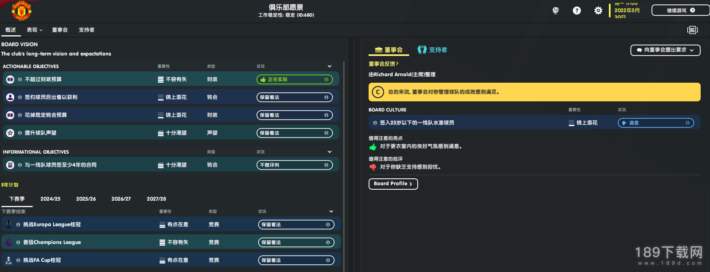Click the info icon beside 提升球队声望
710x272 pixels.
coord(20,133)
